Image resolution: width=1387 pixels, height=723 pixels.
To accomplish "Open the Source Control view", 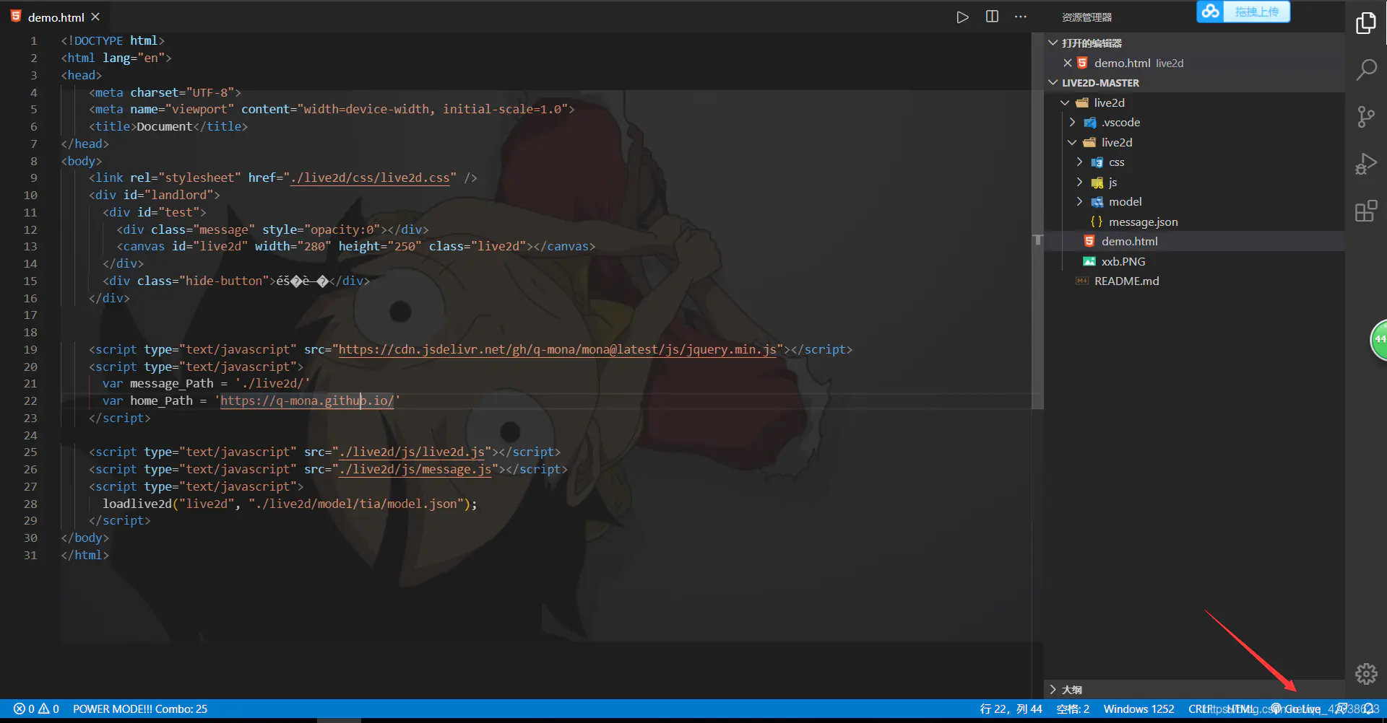I will 1365,117.
